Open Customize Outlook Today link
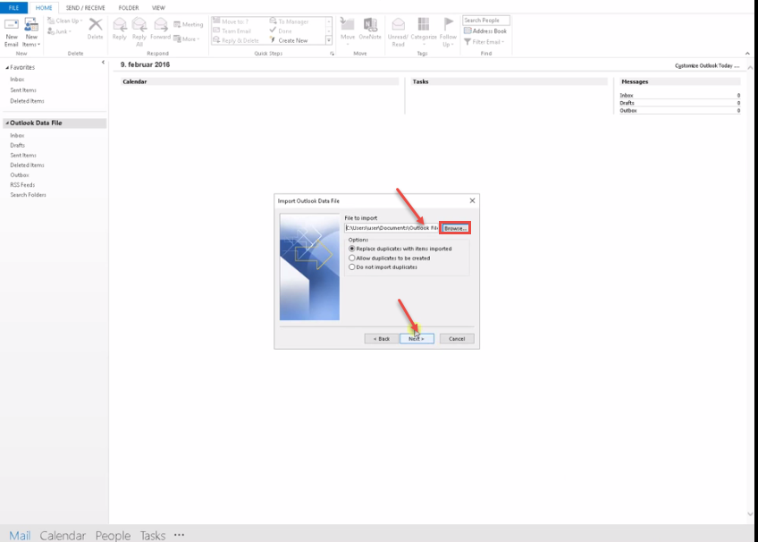The image size is (758, 542). [x=707, y=66]
